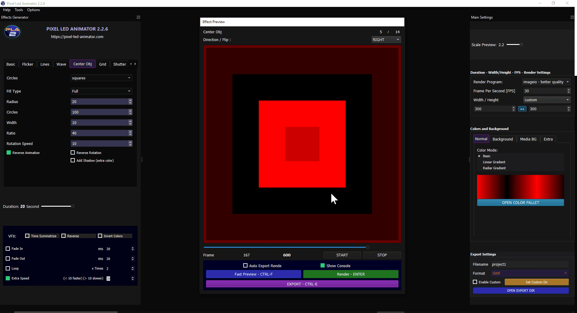577x313 pixels.
Task: Open the Tools menu
Action: coord(19,10)
